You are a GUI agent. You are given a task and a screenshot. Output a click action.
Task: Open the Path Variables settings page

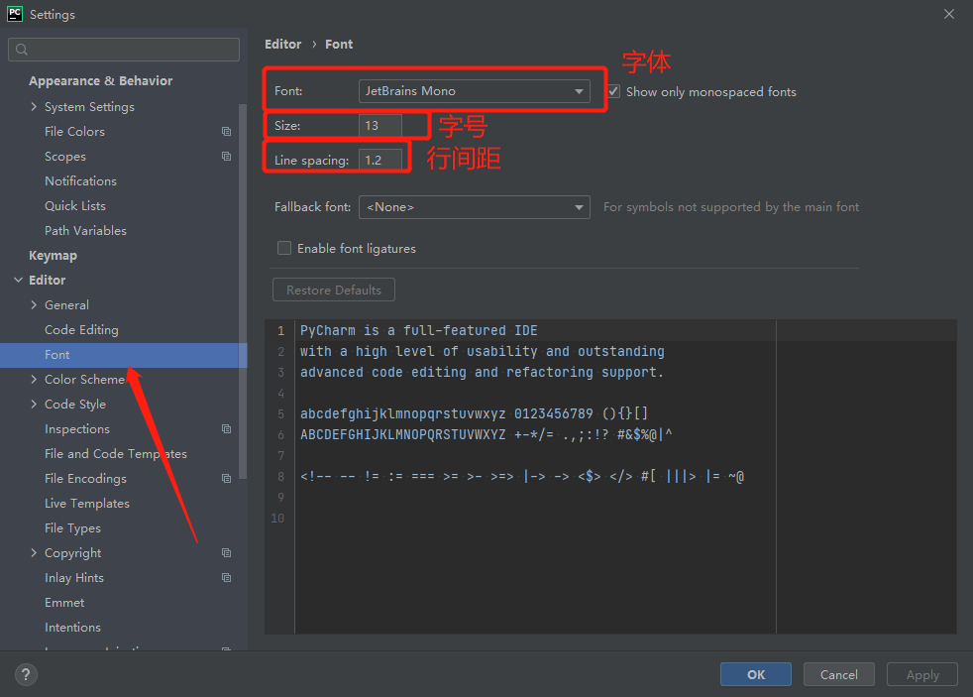(85, 231)
